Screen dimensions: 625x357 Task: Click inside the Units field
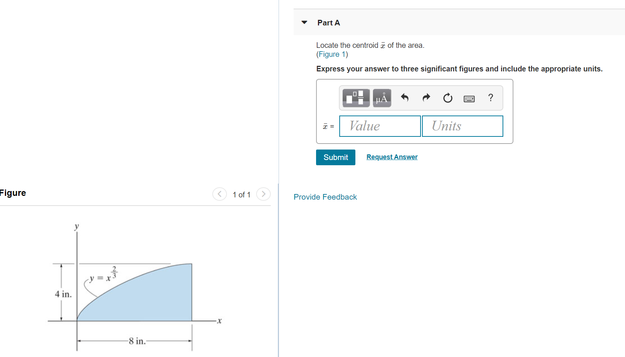click(x=462, y=126)
